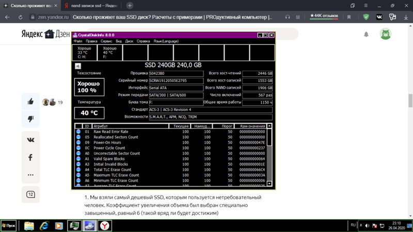Image resolution: width=413 pixels, height=232 pixels.
Task: Select the 'Maximum TLC Erase Count' row
Action: tap(170, 175)
